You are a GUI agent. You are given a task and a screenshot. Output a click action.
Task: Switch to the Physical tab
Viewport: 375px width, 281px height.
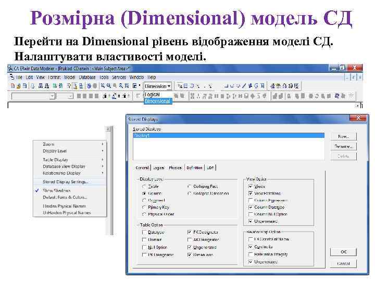[x=176, y=168]
